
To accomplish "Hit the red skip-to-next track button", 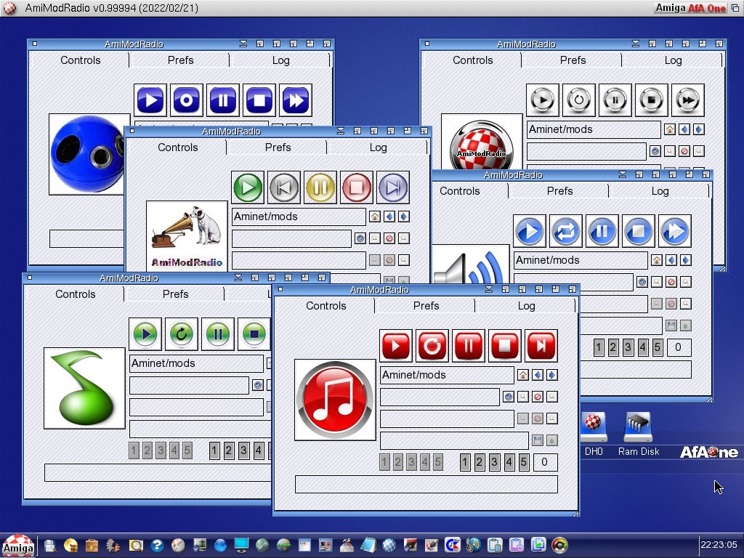I will point(541,346).
